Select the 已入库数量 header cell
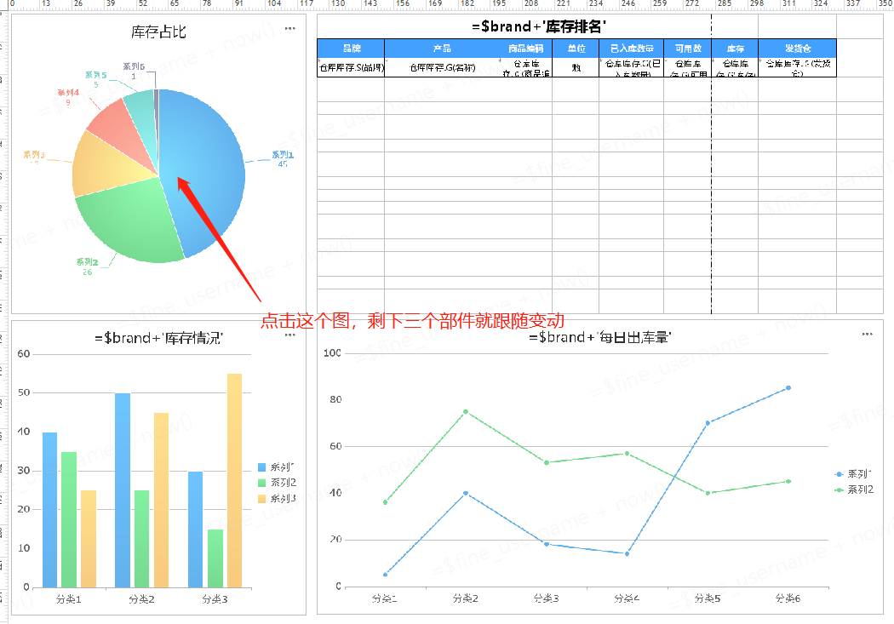 [632, 49]
